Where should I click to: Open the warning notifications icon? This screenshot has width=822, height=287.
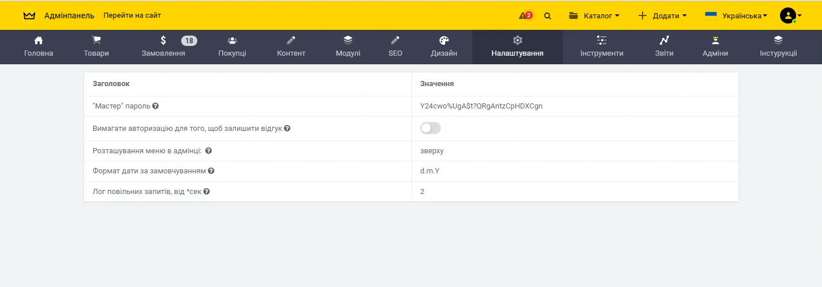tap(525, 15)
